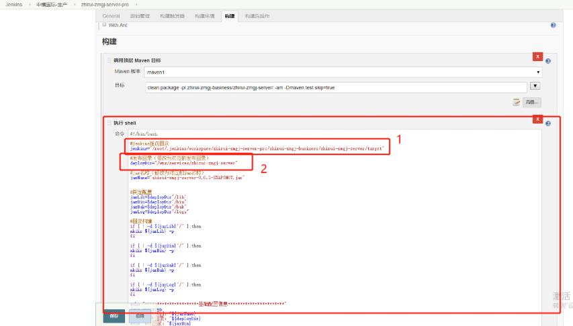This screenshot has width=573, height=326.
Task: Click the jarBin=$deployDir"/bin" line
Action: click(x=159, y=202)
